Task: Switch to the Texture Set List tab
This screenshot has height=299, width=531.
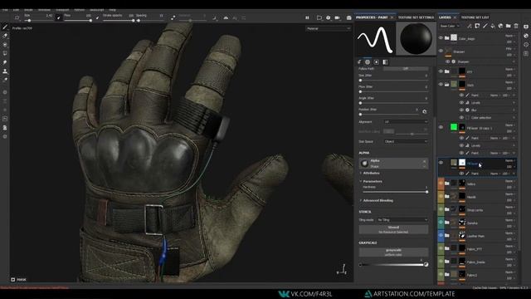Action: pyautogui.click(x=475, y=17)
